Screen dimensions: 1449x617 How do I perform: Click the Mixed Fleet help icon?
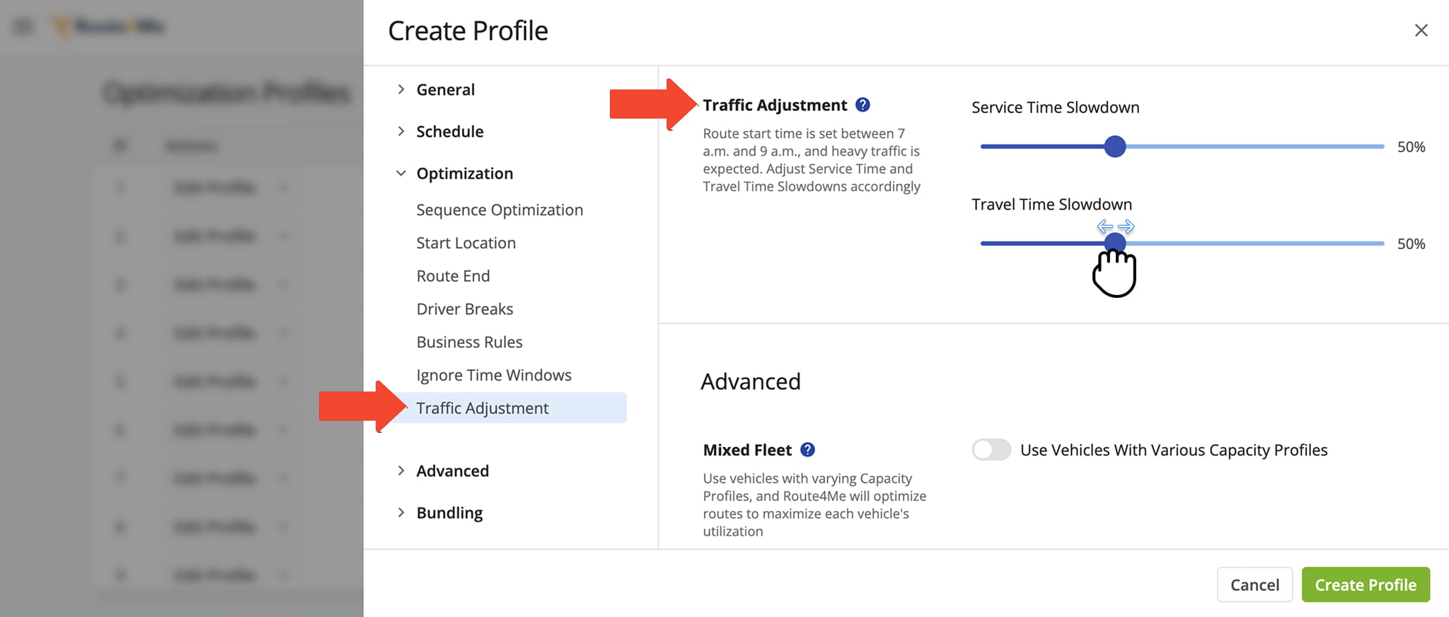click(807, 450)
